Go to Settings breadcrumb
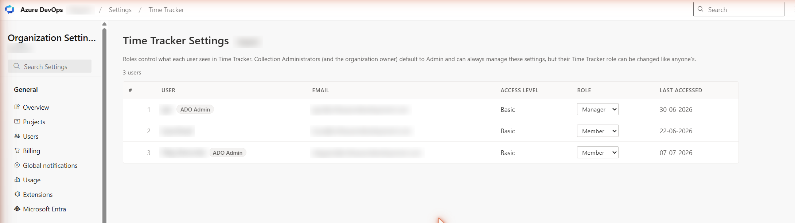 point(120,10)
